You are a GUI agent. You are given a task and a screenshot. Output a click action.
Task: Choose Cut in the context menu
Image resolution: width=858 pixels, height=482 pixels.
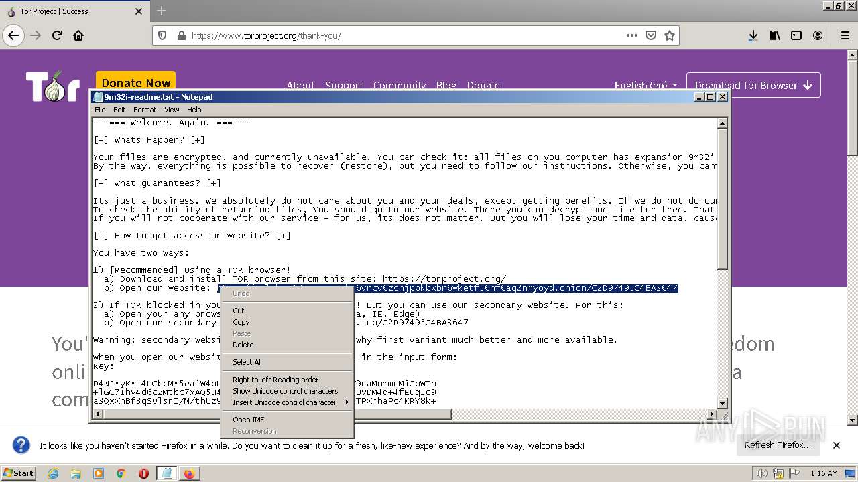coord(287,311)
